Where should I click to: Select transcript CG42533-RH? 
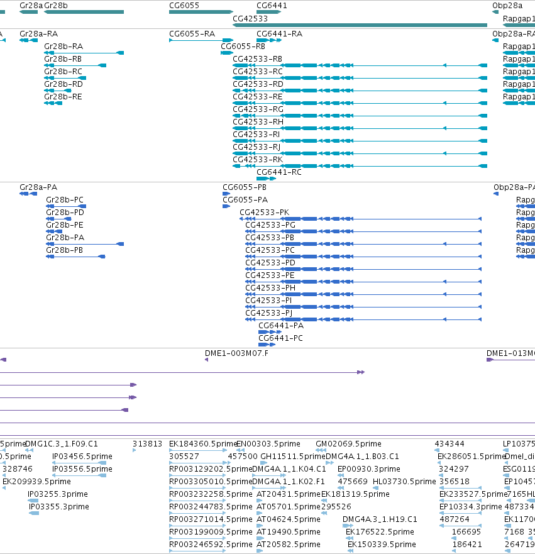[258, 122]
